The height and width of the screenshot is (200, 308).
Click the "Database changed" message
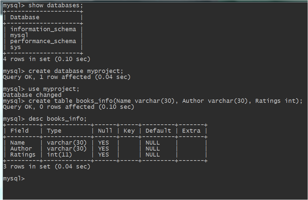pyautogui.click(x=32, y=95)
